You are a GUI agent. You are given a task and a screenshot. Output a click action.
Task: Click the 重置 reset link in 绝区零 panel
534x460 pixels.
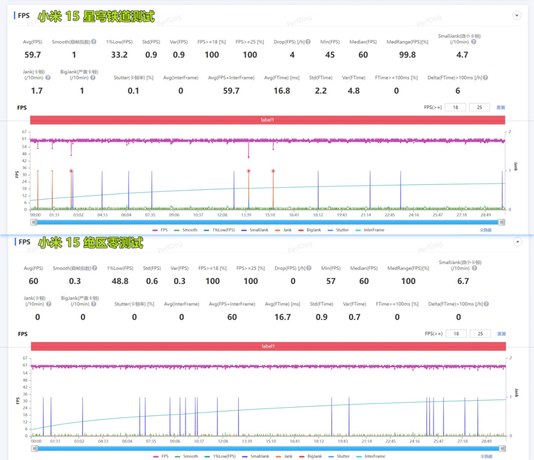(501, 334)
